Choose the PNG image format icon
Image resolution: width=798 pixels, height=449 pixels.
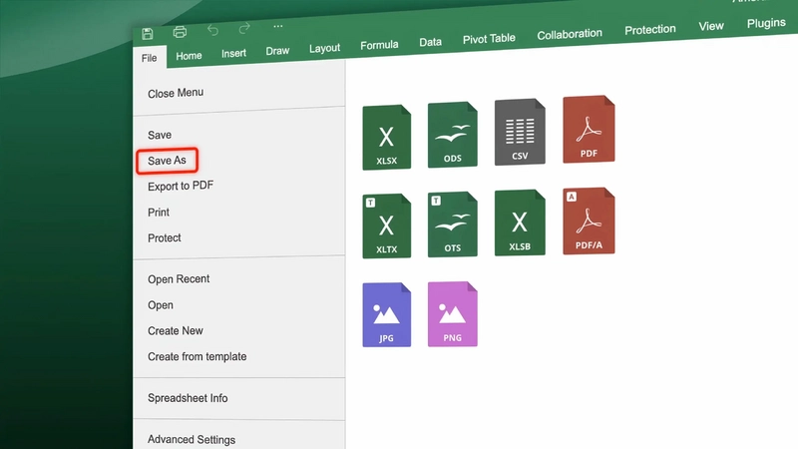(x=453, y=314)
